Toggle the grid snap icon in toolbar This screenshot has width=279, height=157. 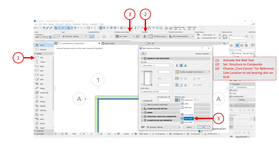tap(75, 28)
